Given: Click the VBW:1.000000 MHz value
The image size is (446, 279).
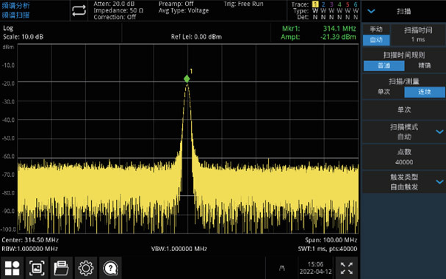Looking at the screenshot, I should (179, 249).
